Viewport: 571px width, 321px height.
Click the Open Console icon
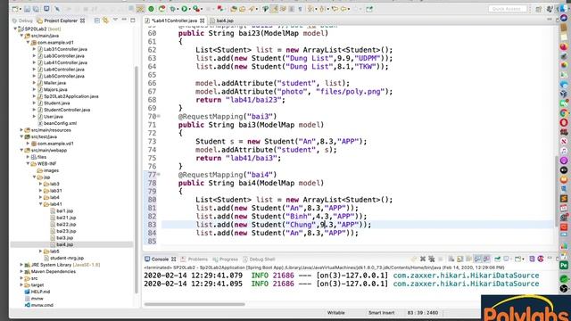[x=518, y=259]
